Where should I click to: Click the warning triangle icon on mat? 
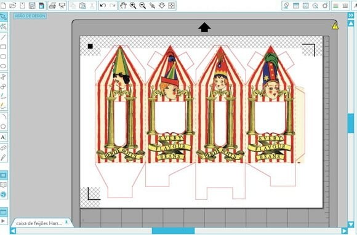click(x=335, y=26)
